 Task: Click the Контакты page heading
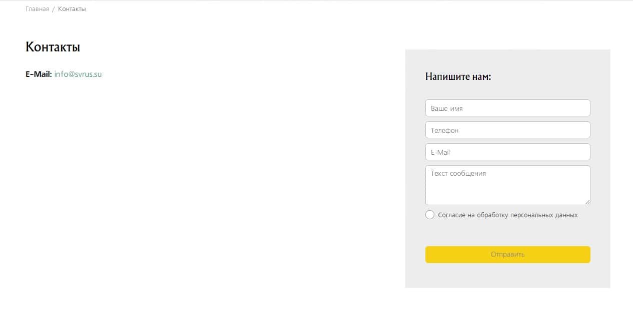coord(53,47)
